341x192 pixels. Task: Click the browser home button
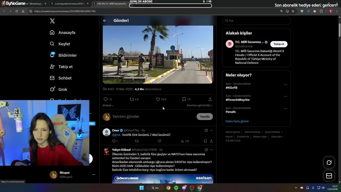coord(23,11)
